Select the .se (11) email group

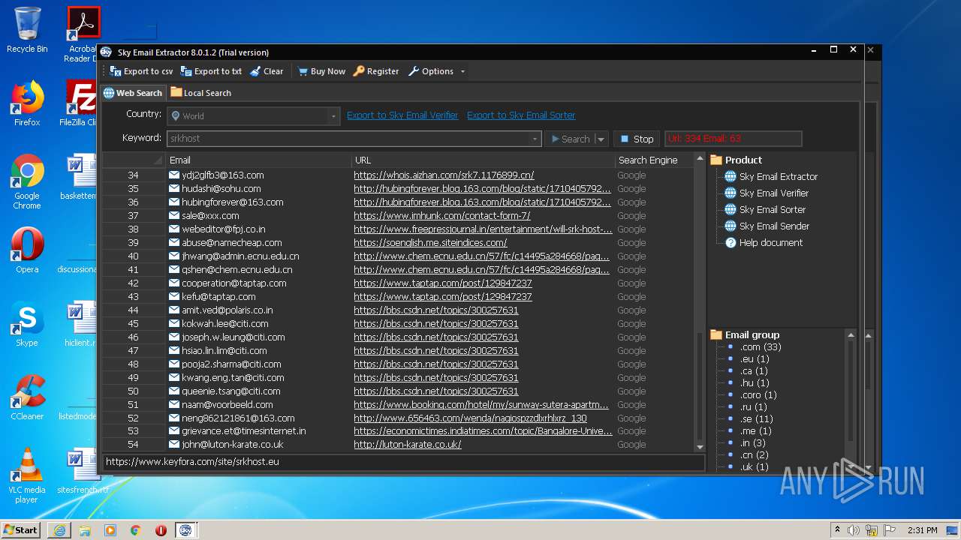tap(756, 419)
